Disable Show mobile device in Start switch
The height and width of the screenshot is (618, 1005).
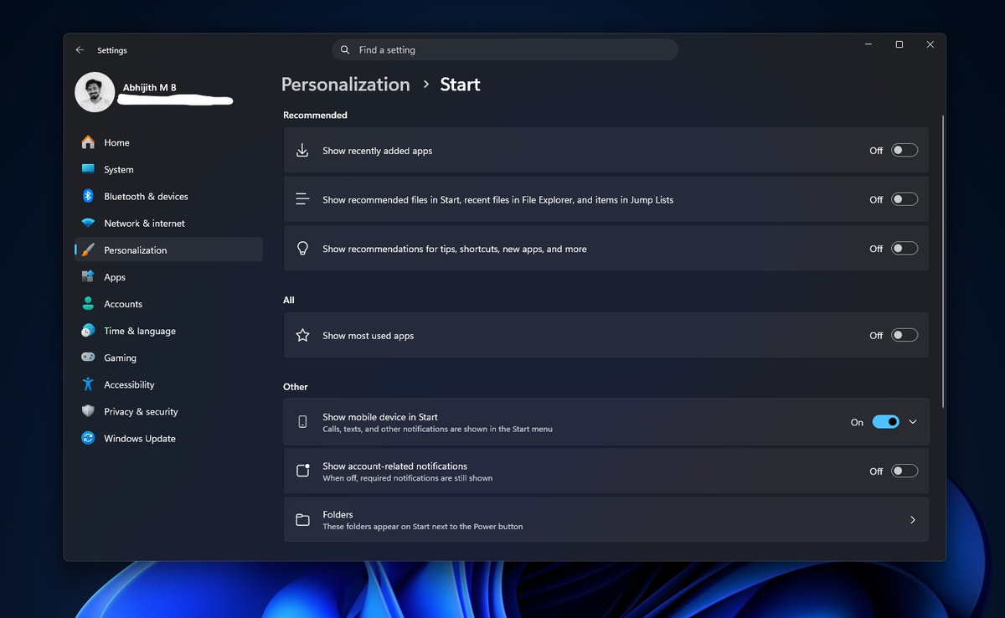pyautogui.click(x=885, y=422)
